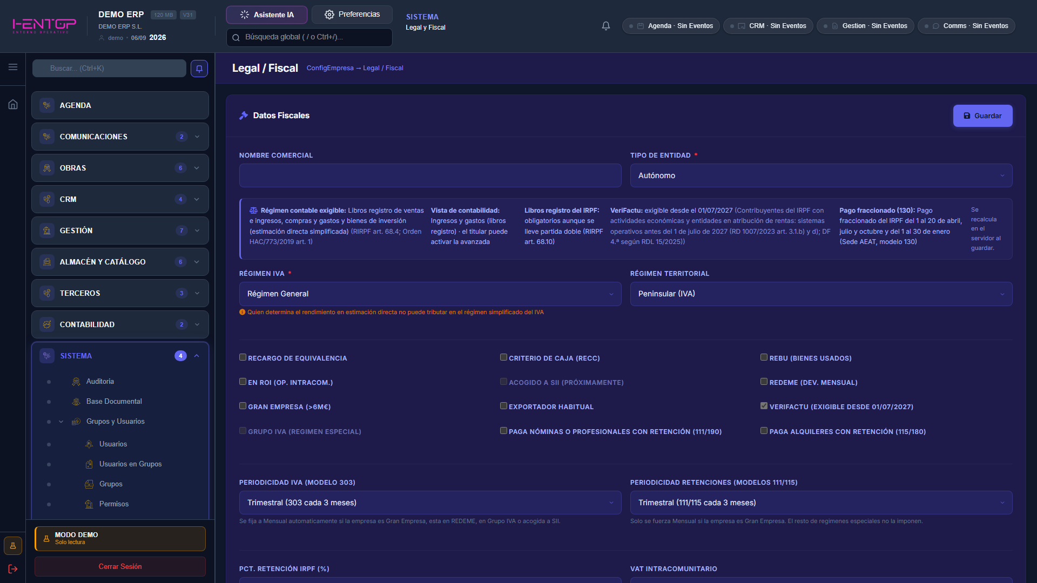Open Periodicidad IVA Modelo 303 dropdown

[430, 503]
